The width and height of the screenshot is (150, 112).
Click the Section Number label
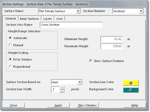pyautogui.click(x=94, y=11)
